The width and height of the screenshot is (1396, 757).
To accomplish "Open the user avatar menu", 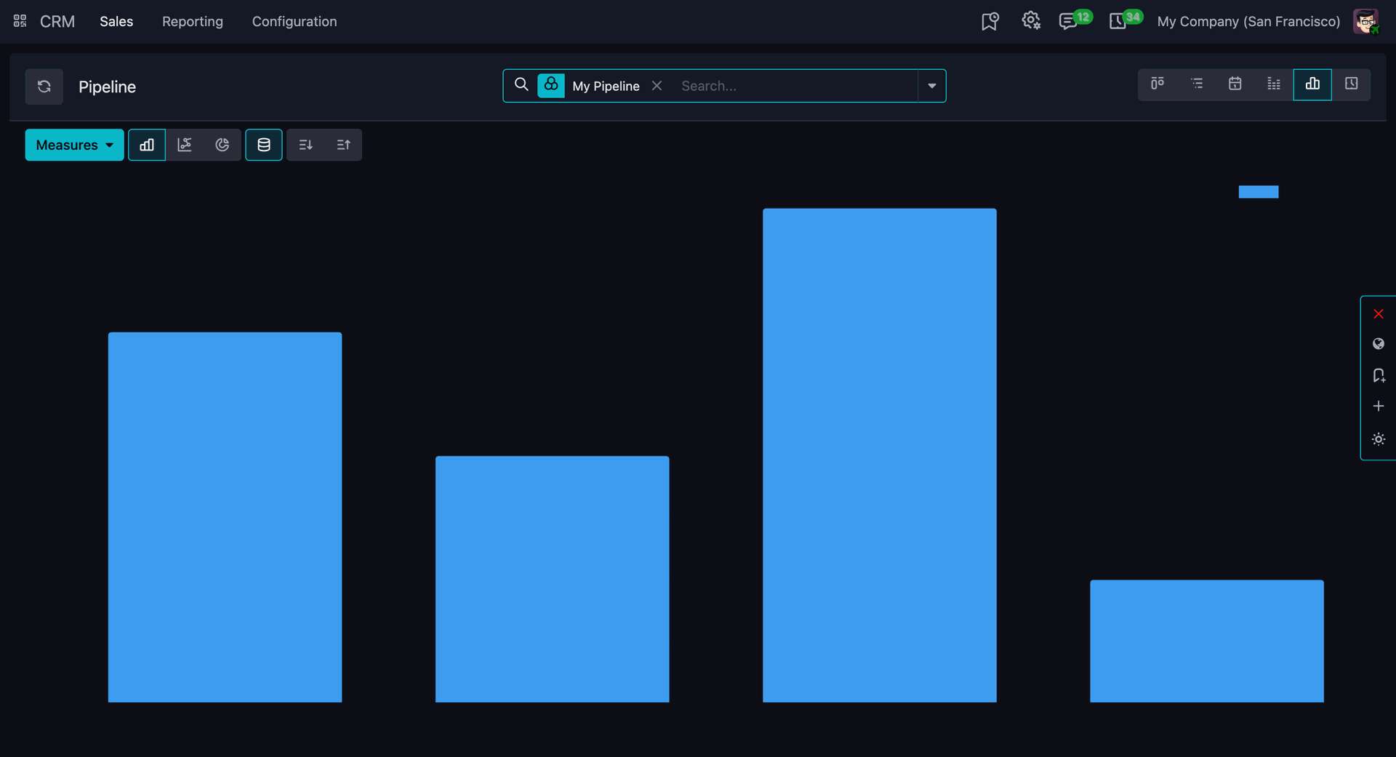I will tap(1365, 21).
